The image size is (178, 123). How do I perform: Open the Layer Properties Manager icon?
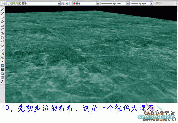pyautogui.click(x=4, y=4)
